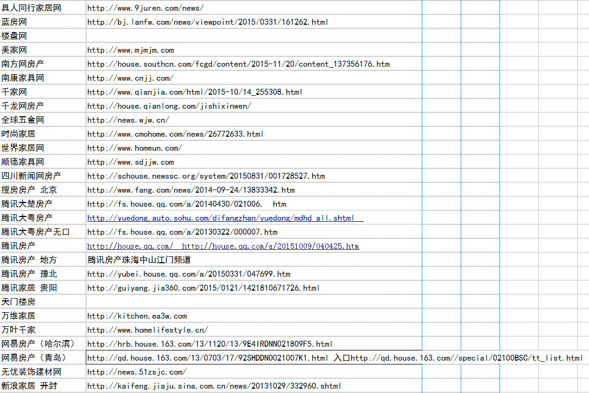This screenshot has height=393, width=589.
Task: Click the yubei.house.qq.com 047699.htm URL cell
Action: (x=254, y=273)
